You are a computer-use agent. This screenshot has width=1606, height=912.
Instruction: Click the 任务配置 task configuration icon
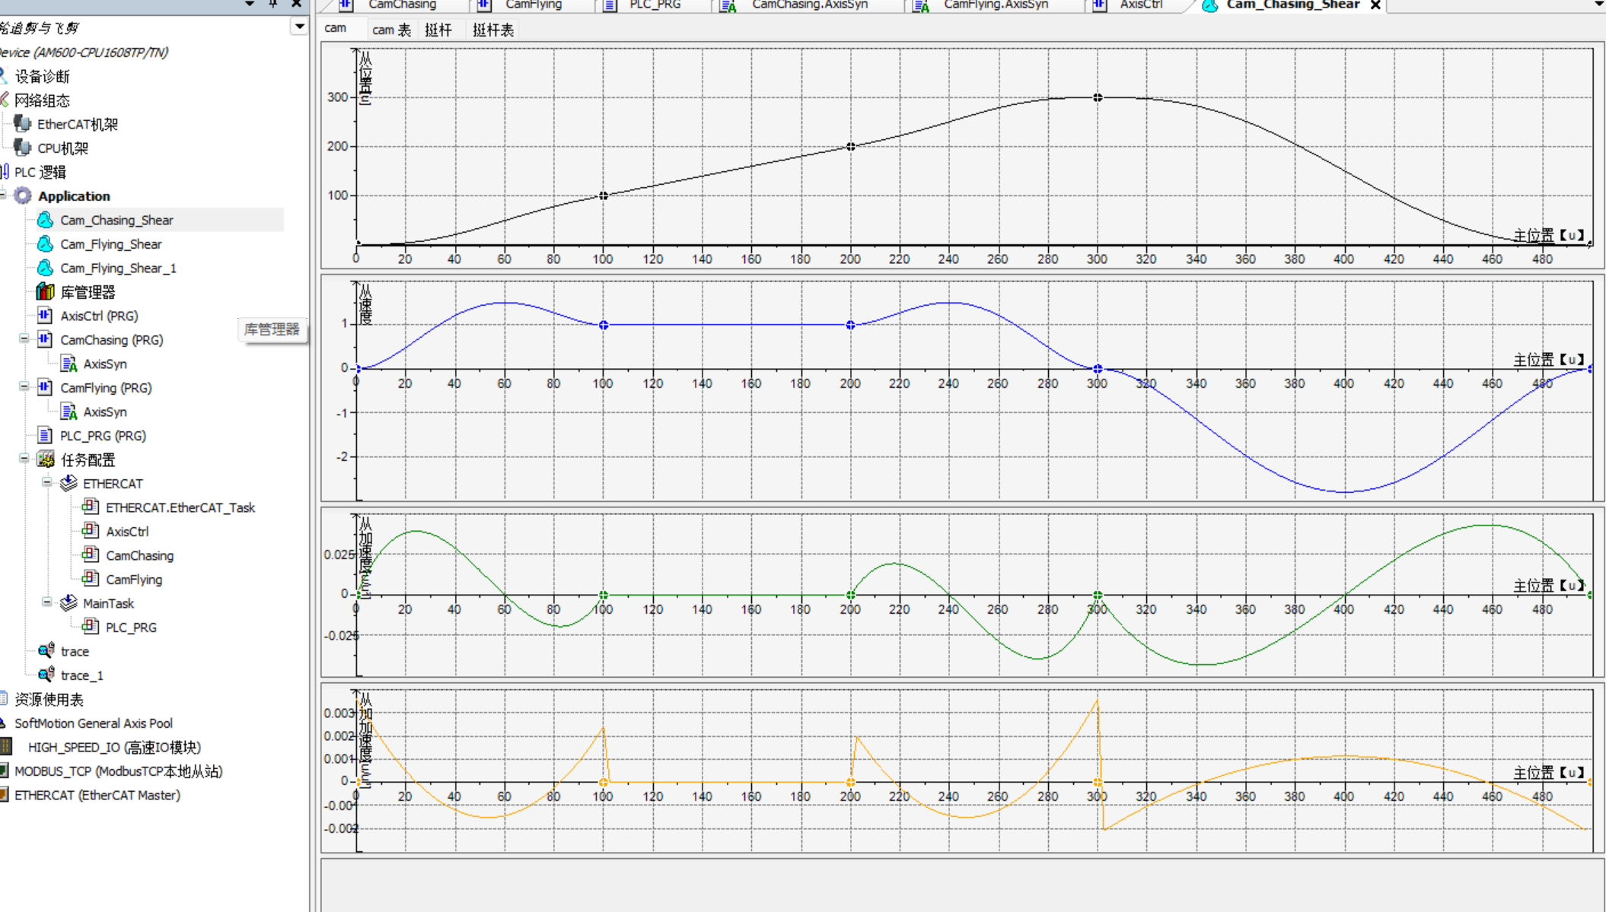(46, 459)
